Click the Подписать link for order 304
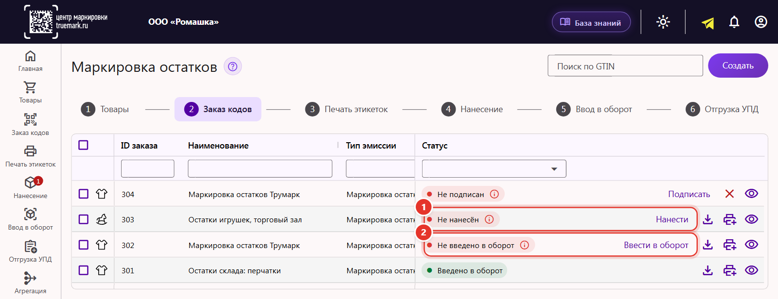The width and height of the screenshot is (778, 299). coord(689,194)
